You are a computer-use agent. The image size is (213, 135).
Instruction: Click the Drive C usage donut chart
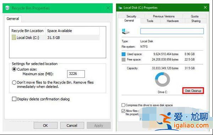(163, 80)
